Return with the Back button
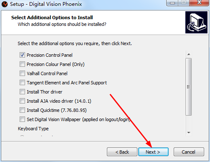This screenshot has width=210, height=162. pyautogui.click(x=122, y=152)
